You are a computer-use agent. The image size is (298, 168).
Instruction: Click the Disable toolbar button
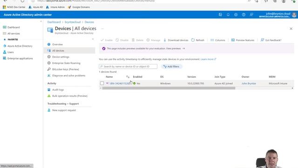point(122,40)
